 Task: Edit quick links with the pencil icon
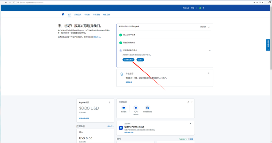coord(188,102)
